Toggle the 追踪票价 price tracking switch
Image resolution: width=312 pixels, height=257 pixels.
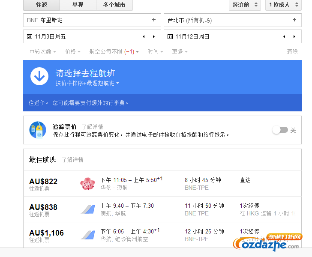[x=280, y=130]
